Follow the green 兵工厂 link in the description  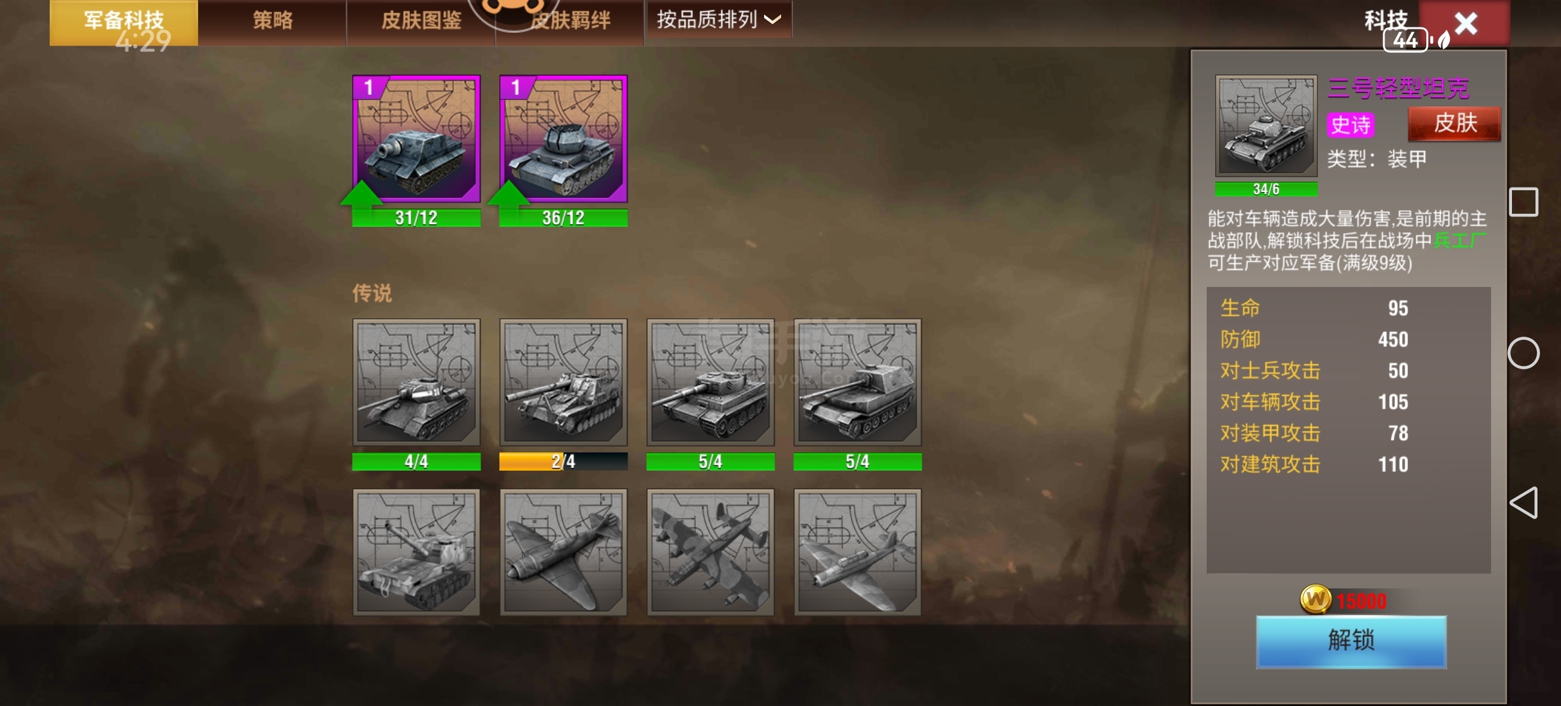1460,241
